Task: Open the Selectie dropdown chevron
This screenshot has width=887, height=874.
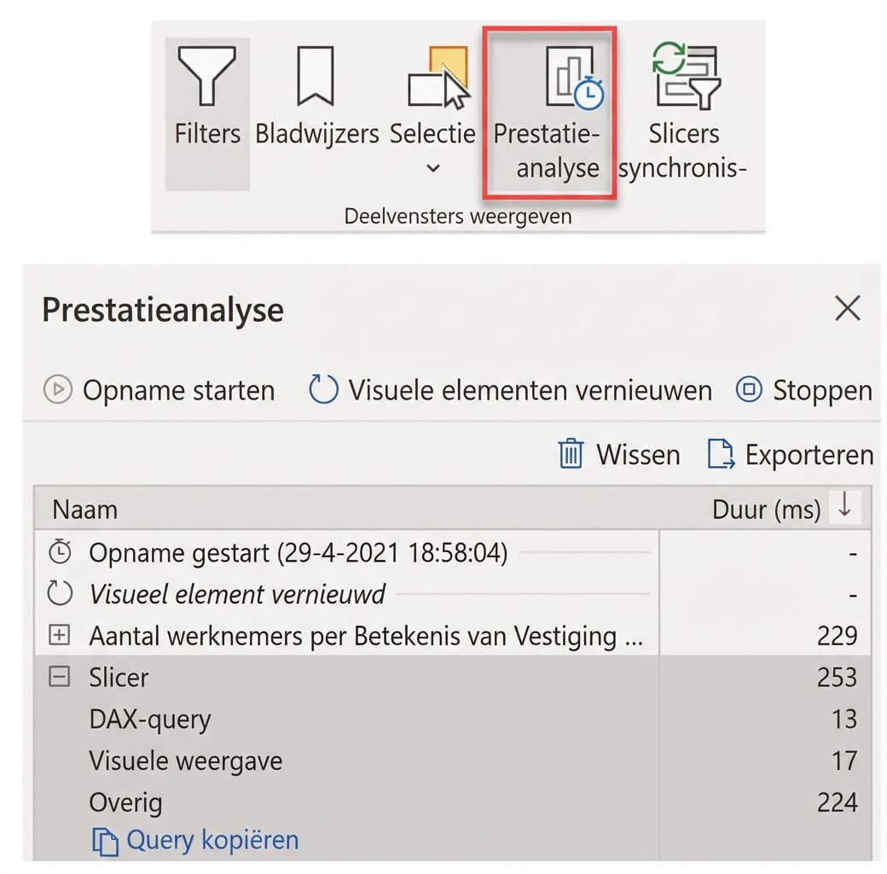Action: (x=432, y=169)
